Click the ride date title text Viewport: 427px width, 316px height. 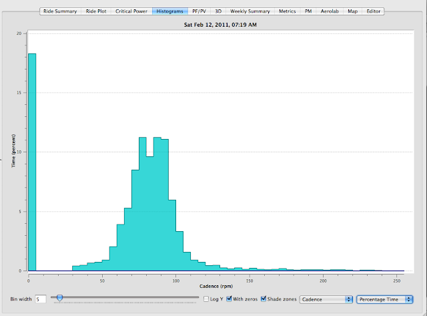(x=220, y=25)
